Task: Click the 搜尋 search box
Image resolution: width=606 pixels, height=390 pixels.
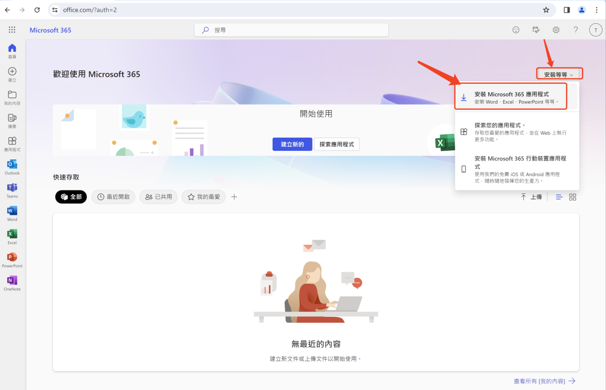Action: click(291, 30)
